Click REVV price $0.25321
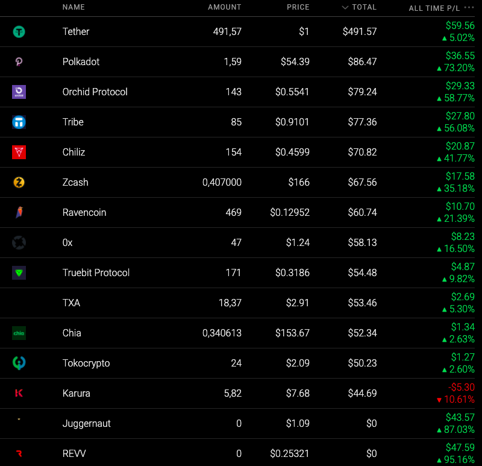 click(290, 454)
